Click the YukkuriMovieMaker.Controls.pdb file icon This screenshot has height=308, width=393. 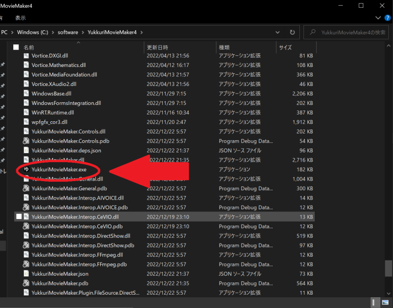pos(27,141)
